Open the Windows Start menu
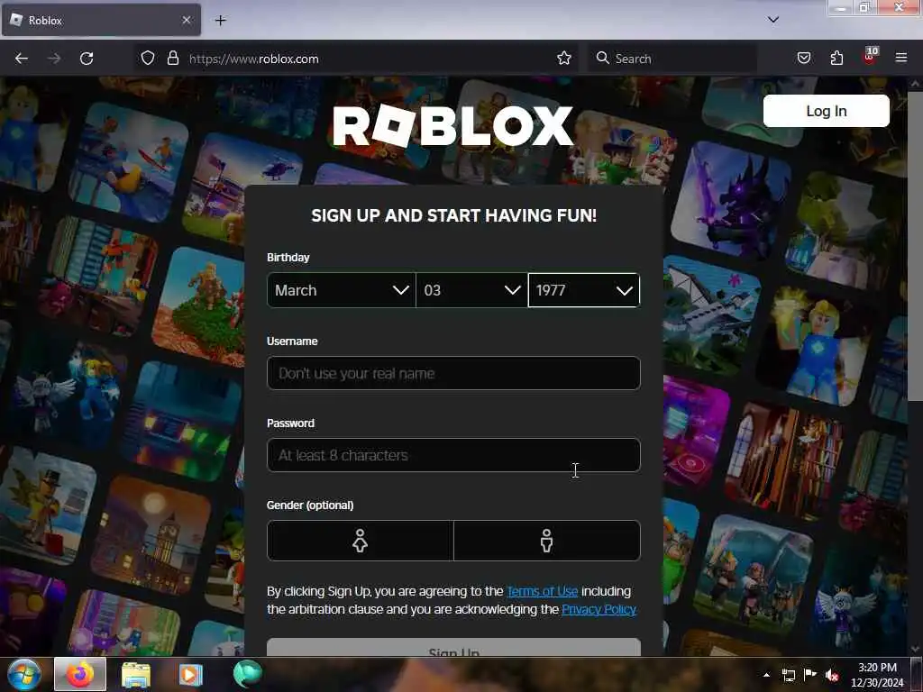 pos(24,674)
